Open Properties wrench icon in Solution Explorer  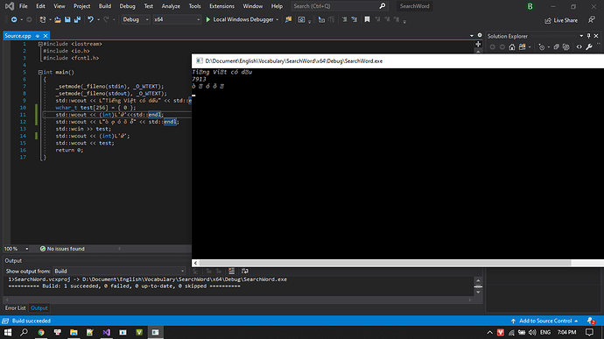(589, 47)
